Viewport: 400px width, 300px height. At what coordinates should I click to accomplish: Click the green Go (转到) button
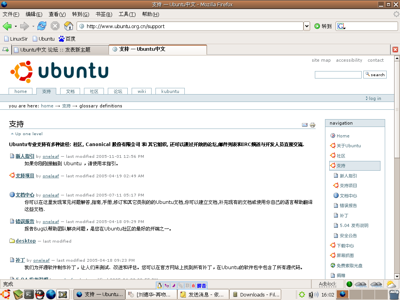(323, 26)
